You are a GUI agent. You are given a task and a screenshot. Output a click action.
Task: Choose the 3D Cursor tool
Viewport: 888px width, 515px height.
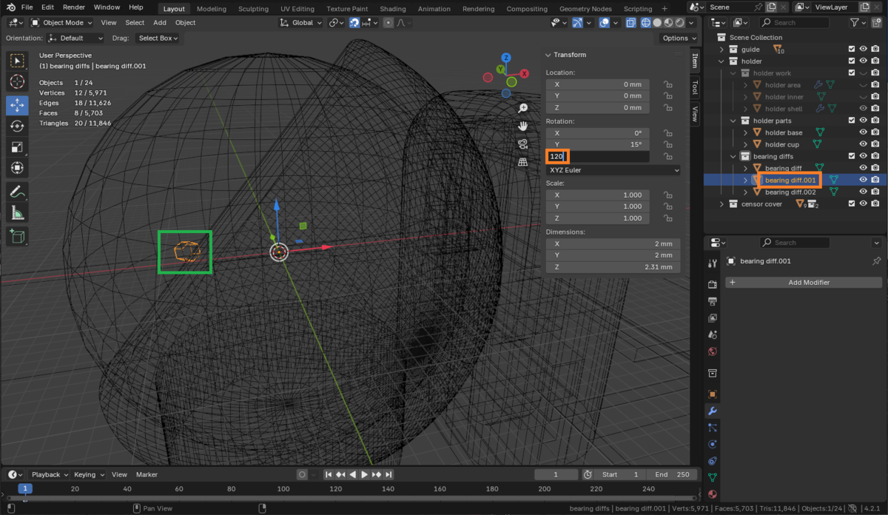pyautogui.click(x=18, y=81)
